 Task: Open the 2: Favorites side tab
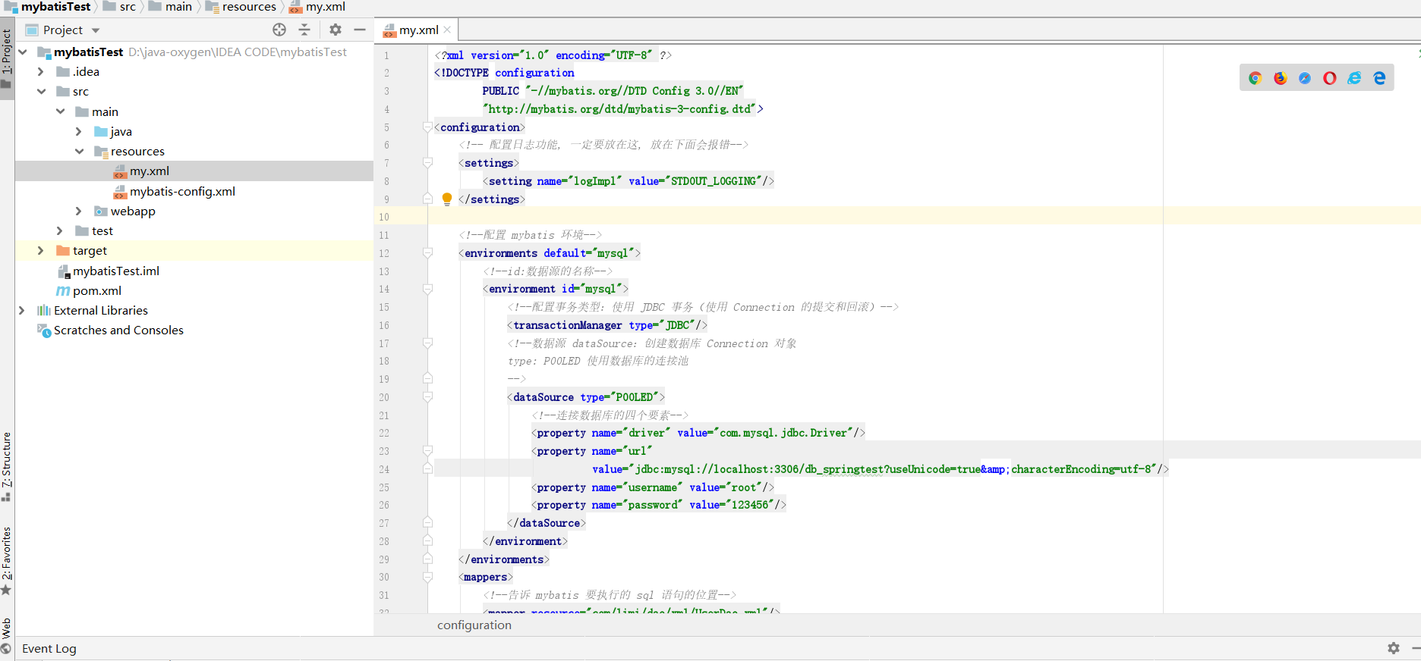coord(7,561)
